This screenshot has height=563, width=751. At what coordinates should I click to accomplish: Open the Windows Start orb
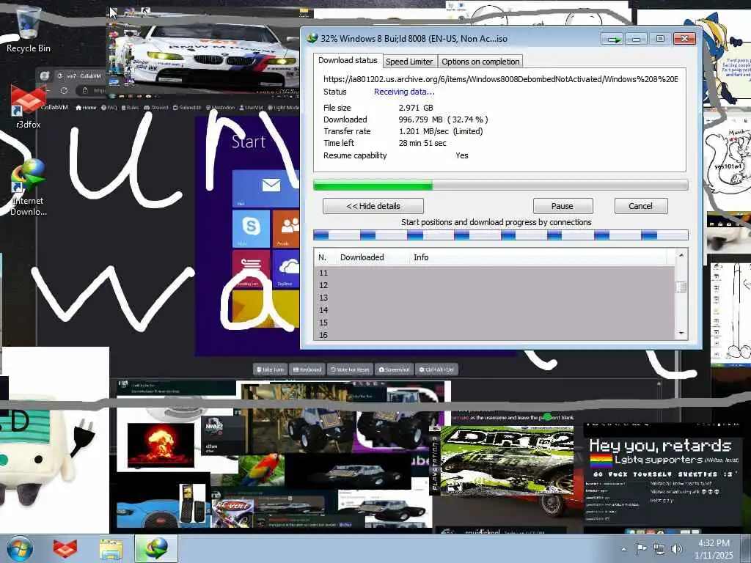pos(19,548)
